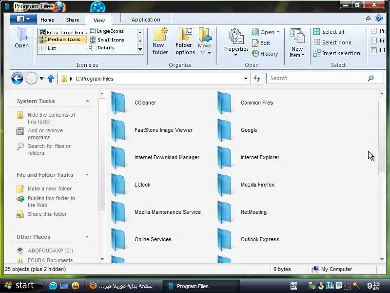Viewport: 390px width, 293px height.
Task: Collapse the System Tasks section
Action: (x=87, y=101)
